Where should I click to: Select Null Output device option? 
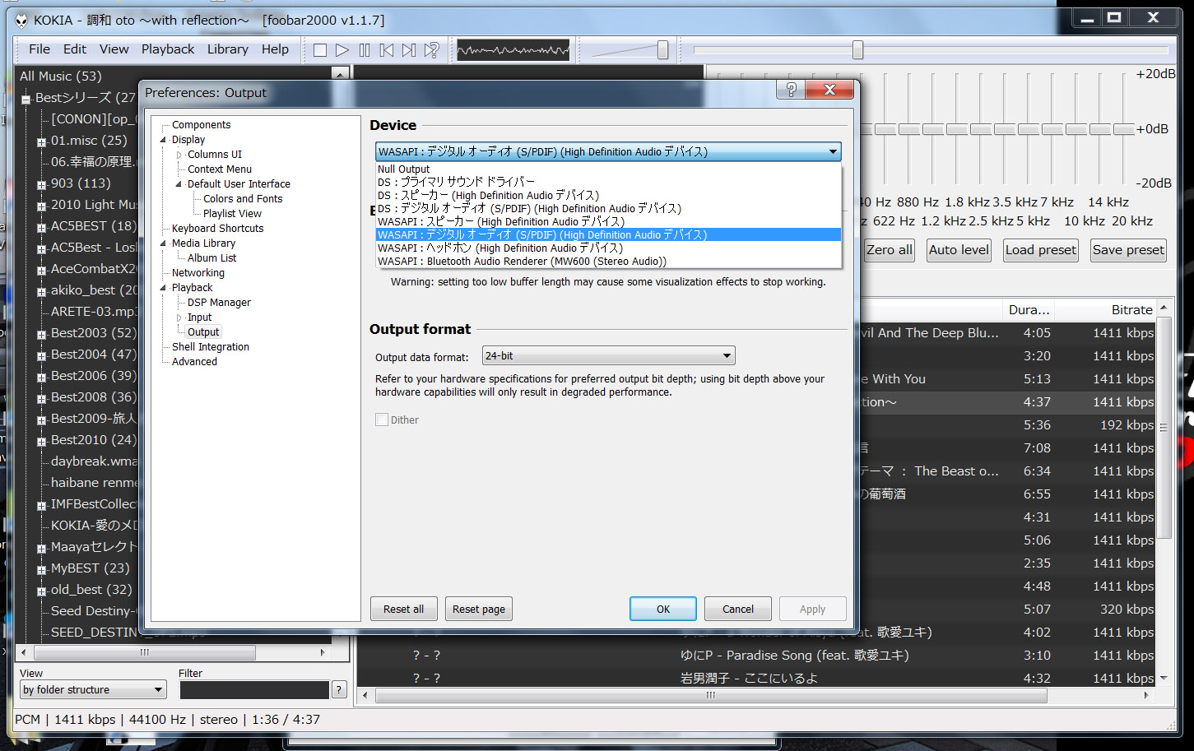[608, 169]
